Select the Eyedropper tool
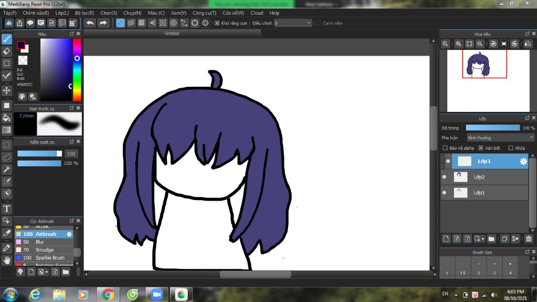Image resolution: width=537 pixels, height=302 pixels. point(7,248)
